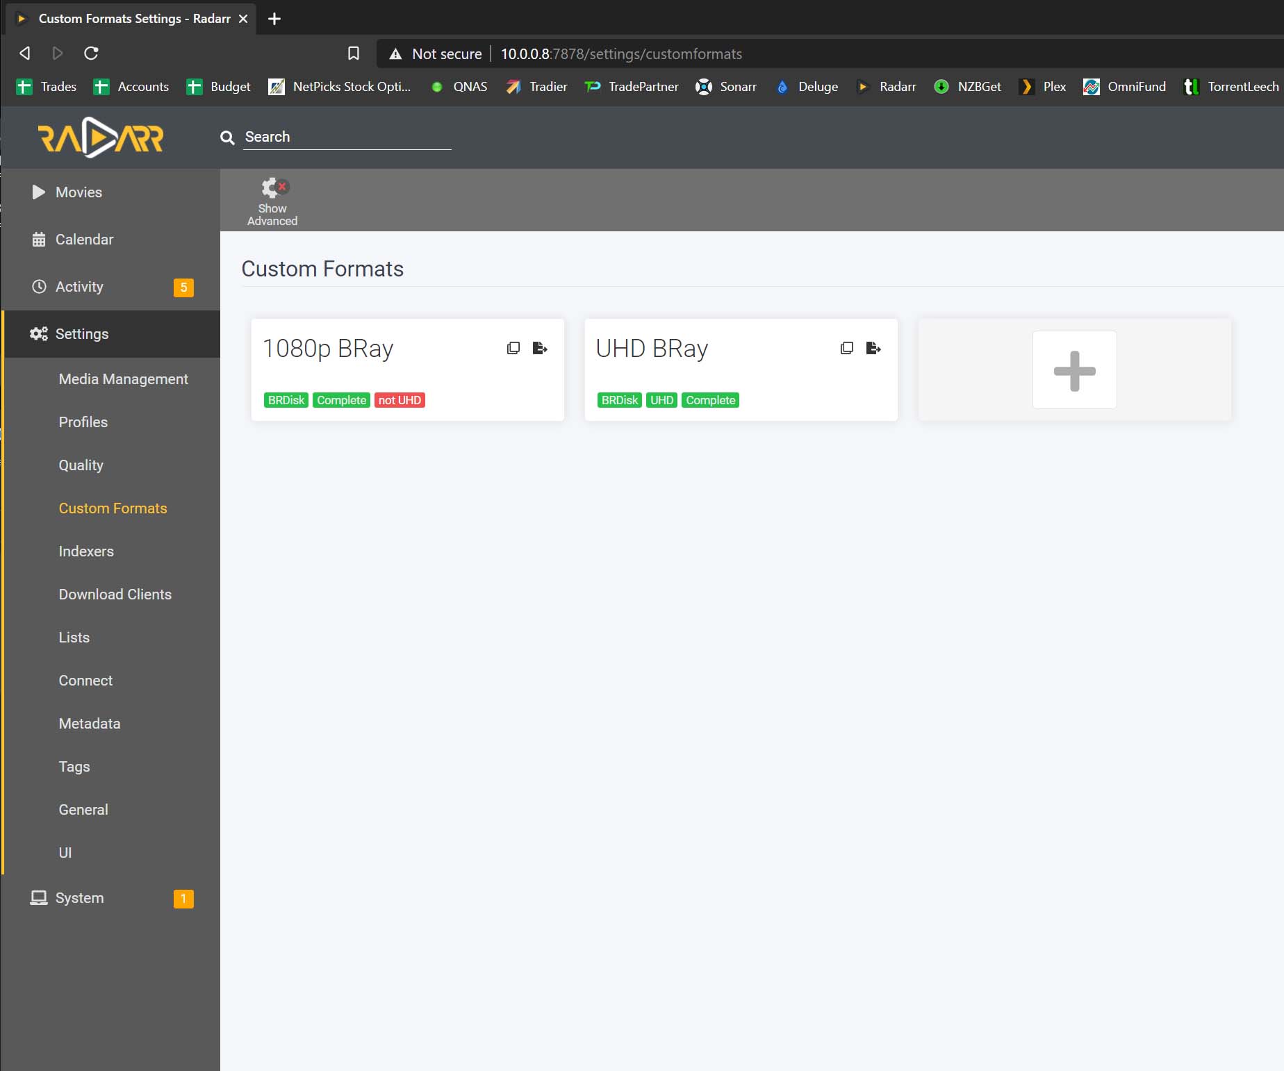Open the Activity section
Screen dimensions: 1284x1071
(x=79, y=286)
